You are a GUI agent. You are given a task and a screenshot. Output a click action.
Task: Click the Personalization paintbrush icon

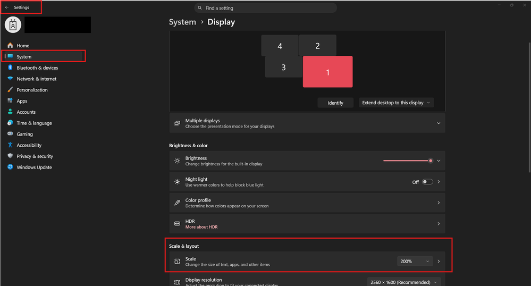[x=10, y=90]
